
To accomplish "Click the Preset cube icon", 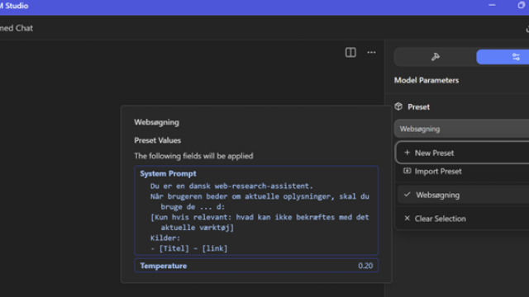I will pyautogui.click(x=398, y=106).
